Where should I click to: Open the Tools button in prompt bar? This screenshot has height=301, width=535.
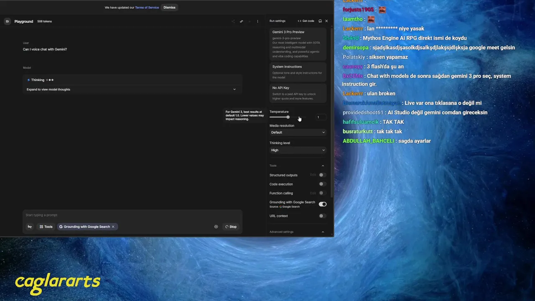[x=46, y=227]
